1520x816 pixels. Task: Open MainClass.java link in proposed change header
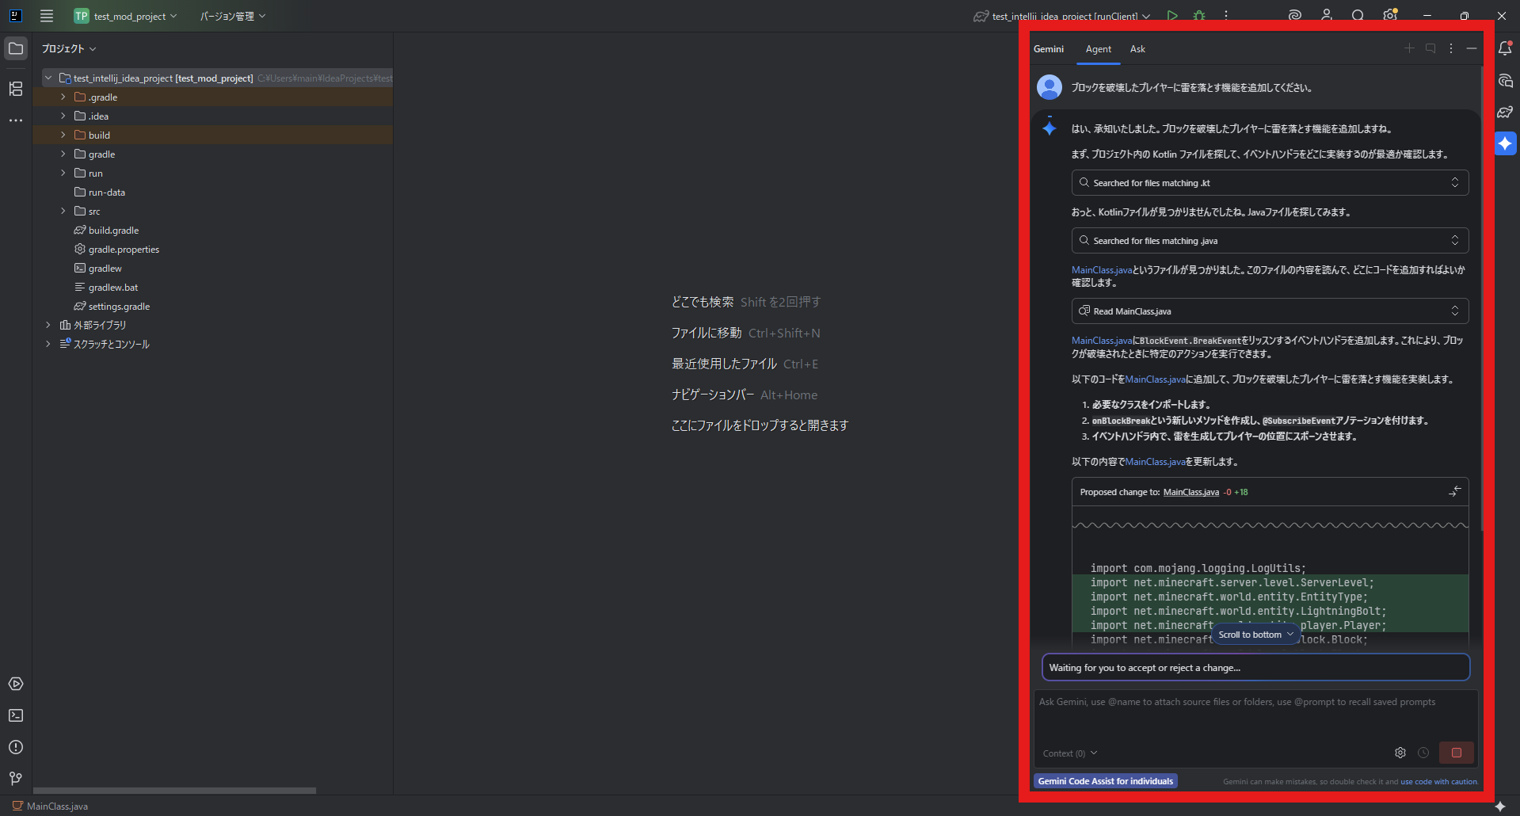(1190, 492)
